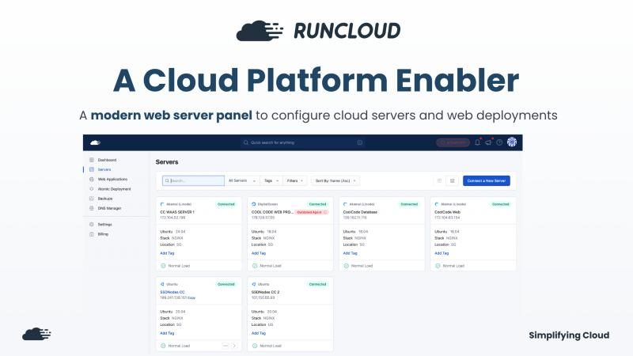Open the notifications bell icon
The image size is (633, 356).
click(x=478, y=142)
